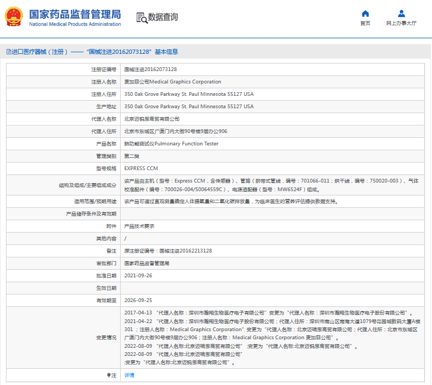
Task: Click the 变更情况 row label
Action: coord(106,338)
